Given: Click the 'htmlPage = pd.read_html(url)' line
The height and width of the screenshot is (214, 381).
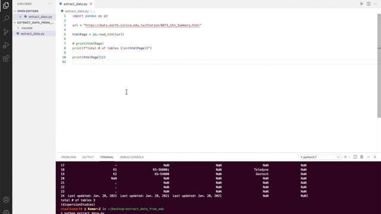Looking at the screenshot, I should coord(98,34).
